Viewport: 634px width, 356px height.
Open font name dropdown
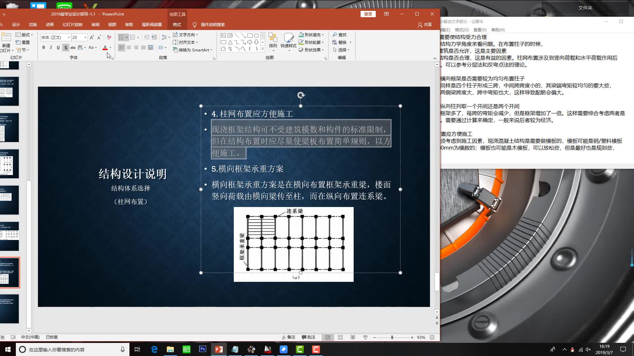(x=69, y=37)
